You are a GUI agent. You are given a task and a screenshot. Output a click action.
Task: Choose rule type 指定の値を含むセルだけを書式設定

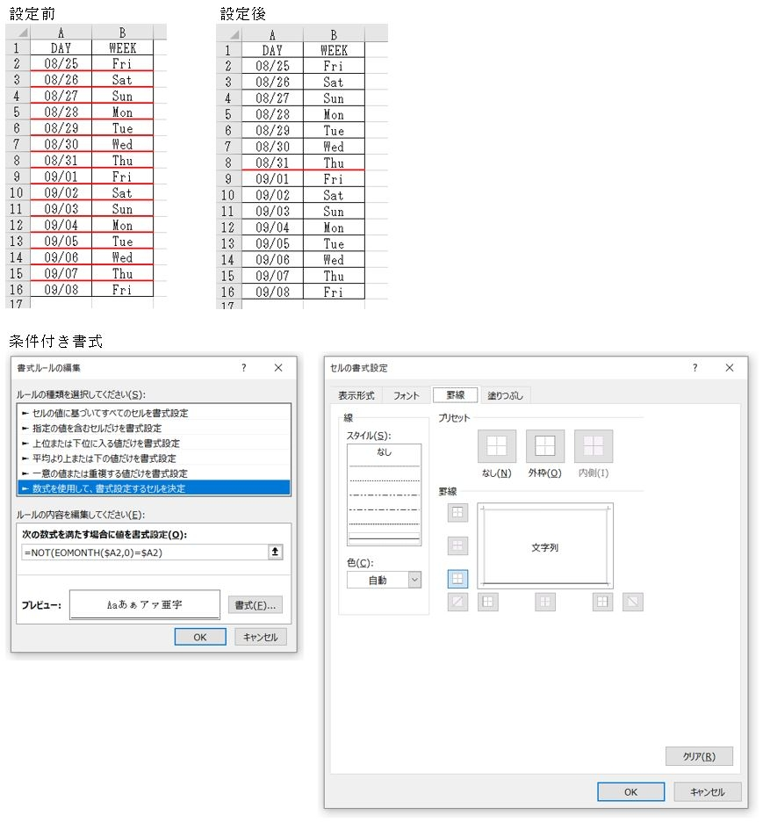coord(154,428)
